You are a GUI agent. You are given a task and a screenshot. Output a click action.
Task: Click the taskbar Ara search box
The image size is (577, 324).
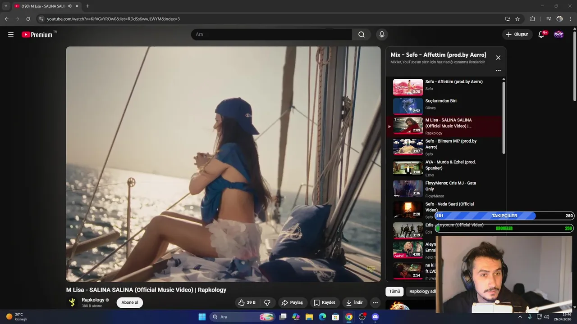click(243, 317)
